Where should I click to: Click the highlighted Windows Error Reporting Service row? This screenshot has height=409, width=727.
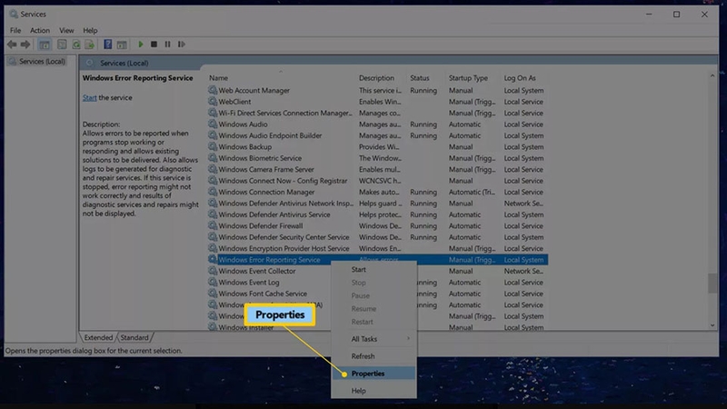pos(377,260)
